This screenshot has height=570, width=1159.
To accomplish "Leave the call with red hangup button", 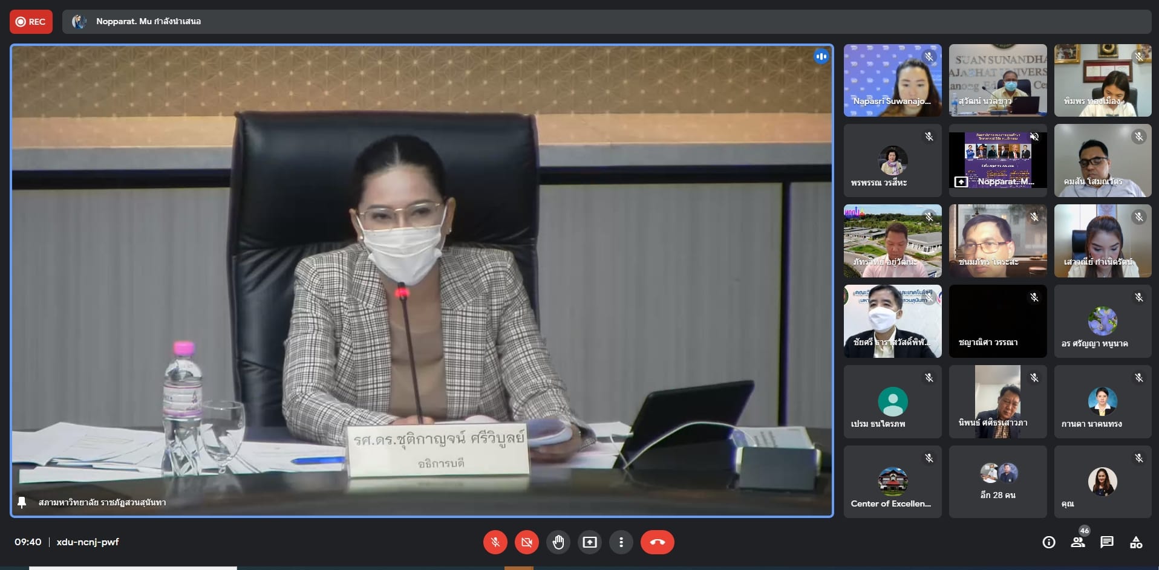I will [657, 542].
